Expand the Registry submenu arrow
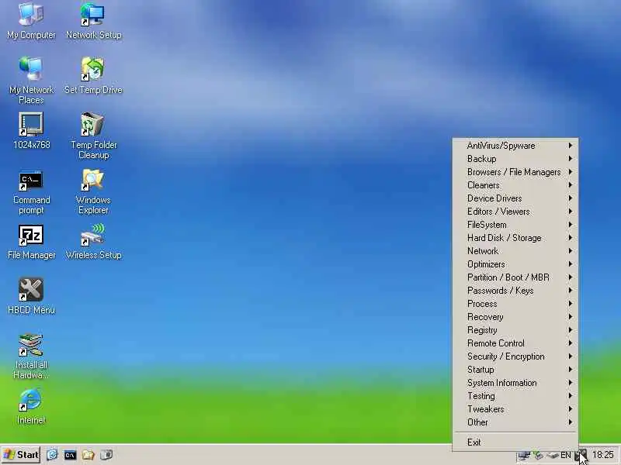 pyautogui.click(x=571, y=330)
